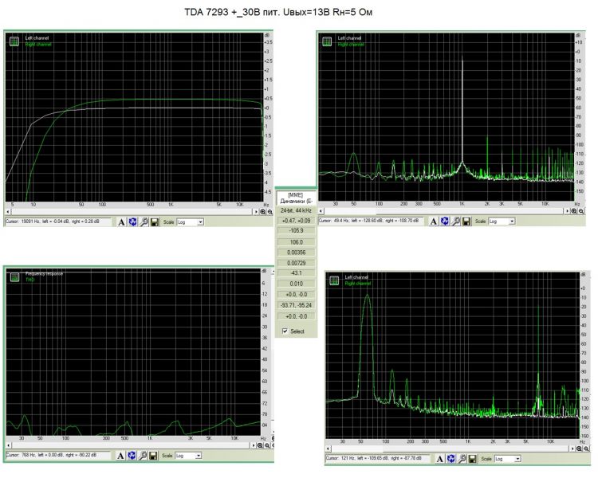Open Scale dropdown in the 121 Hz cursor window

[508, 459]
